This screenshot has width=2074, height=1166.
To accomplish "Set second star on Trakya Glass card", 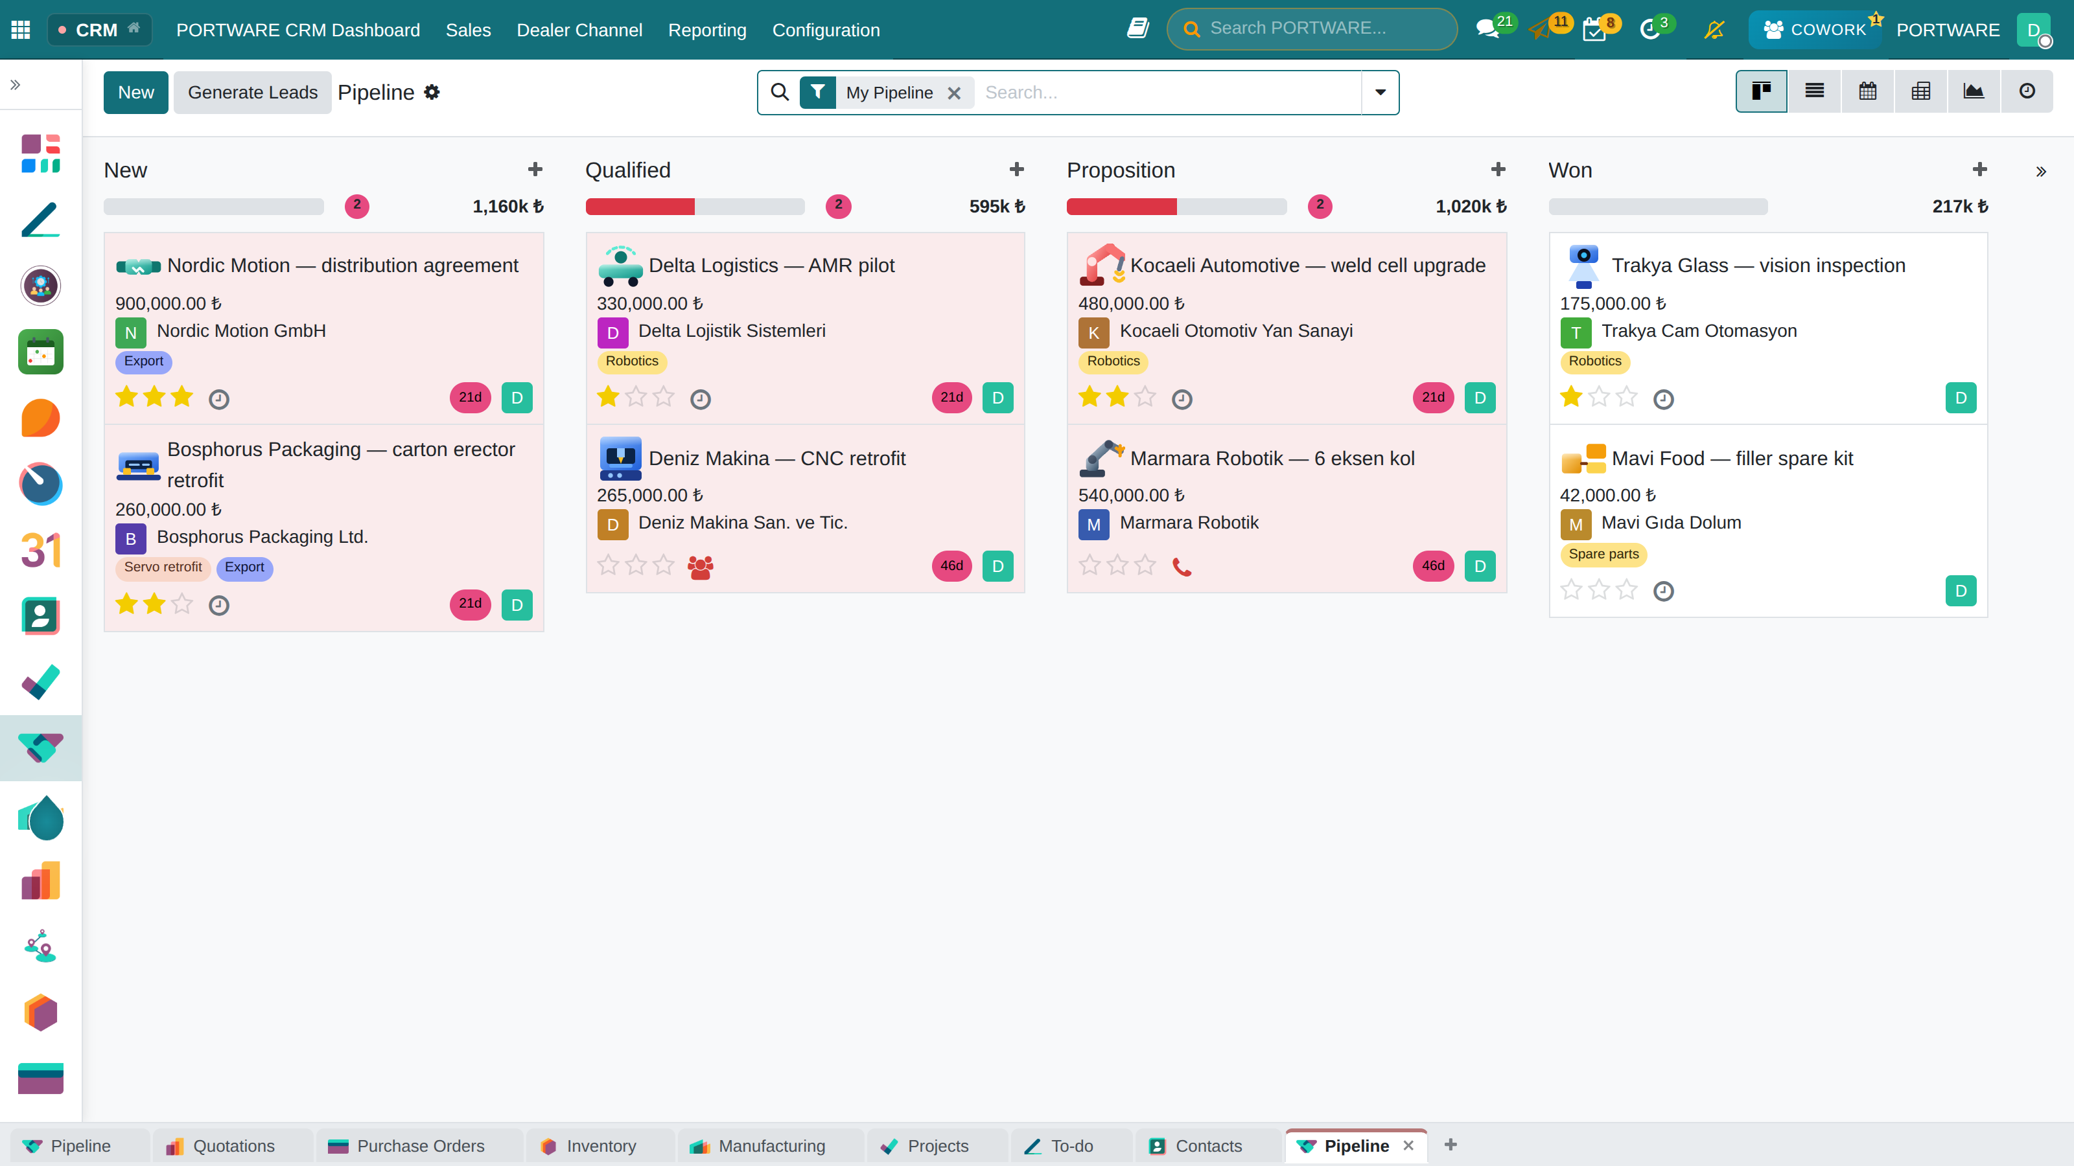I will (x=1599, y=396).
